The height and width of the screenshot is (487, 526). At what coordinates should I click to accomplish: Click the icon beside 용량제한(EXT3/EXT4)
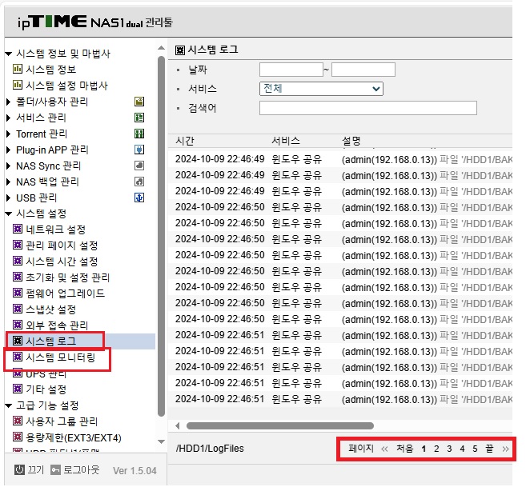tap(18, 437)
